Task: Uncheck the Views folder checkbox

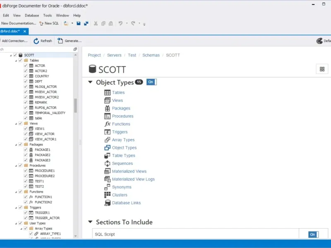Action: 20,123
